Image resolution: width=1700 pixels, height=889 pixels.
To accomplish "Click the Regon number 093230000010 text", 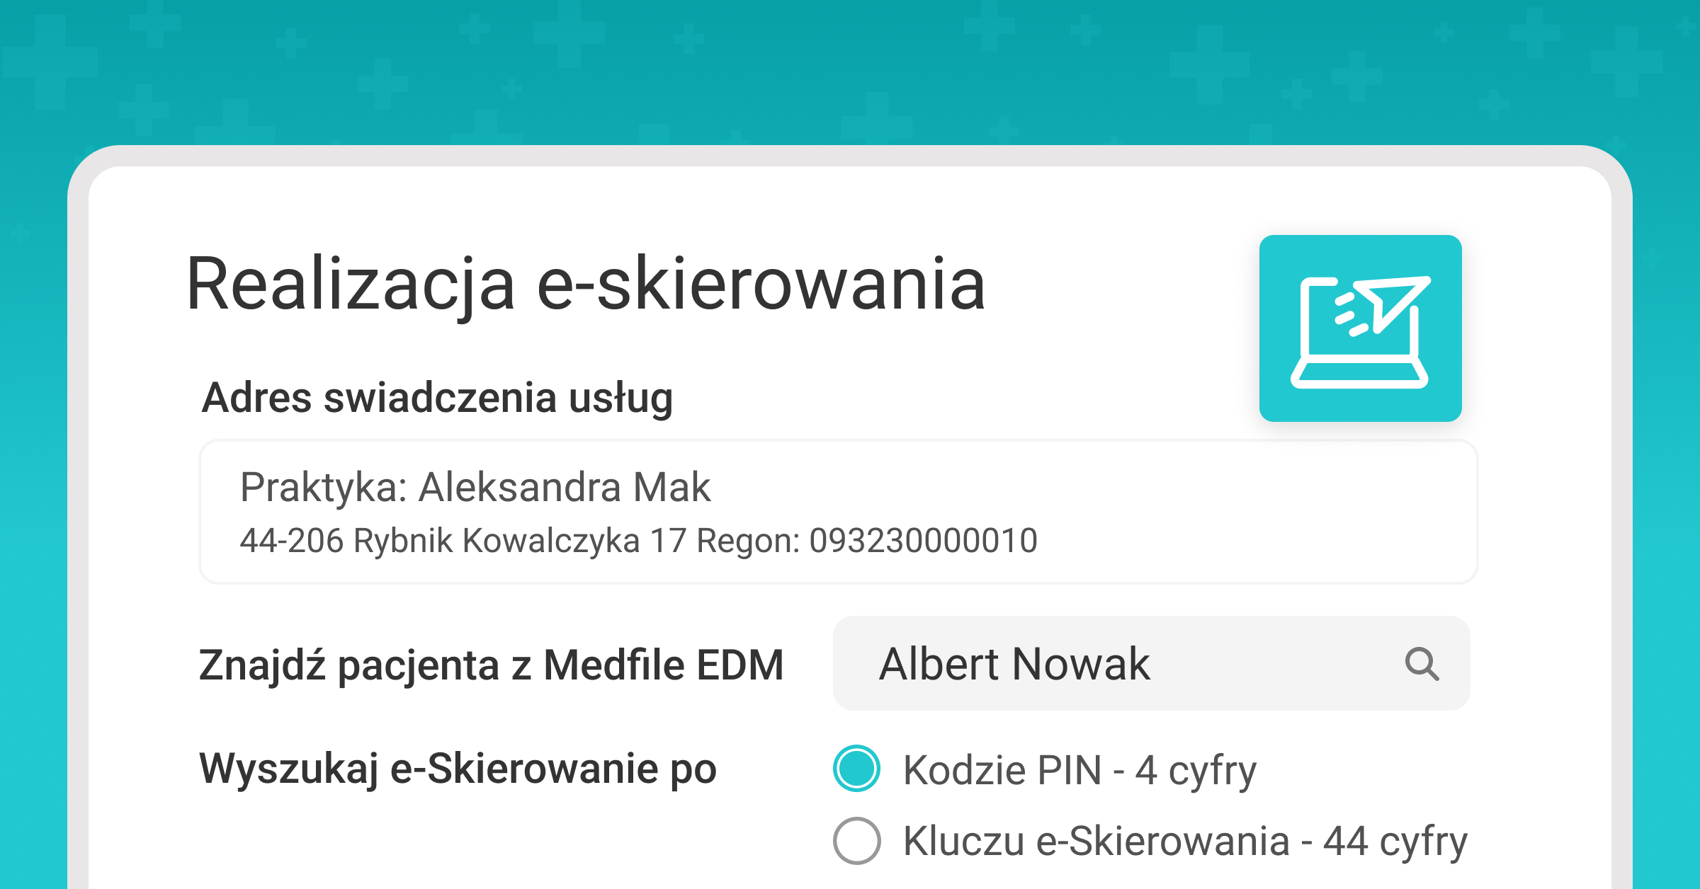I will click(x=922, y=539).
